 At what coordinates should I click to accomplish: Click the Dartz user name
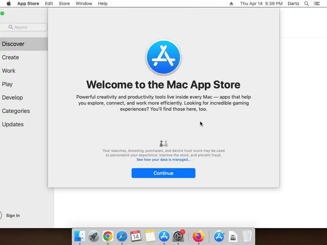click(293, 4)
